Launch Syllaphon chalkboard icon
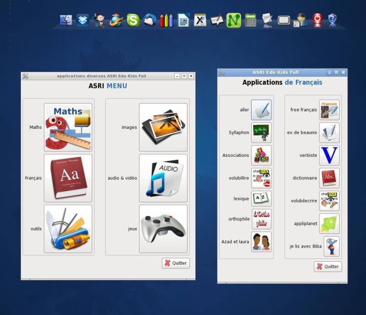This screenshot has height=315, width=366. pyautogui.click(x=261, y=133)
